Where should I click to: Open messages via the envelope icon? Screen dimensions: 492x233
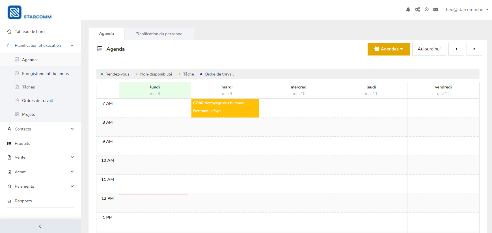pyautogui.click(x=435, y=10)
